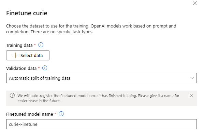Click the plus icon in Select data

(15, 55)
